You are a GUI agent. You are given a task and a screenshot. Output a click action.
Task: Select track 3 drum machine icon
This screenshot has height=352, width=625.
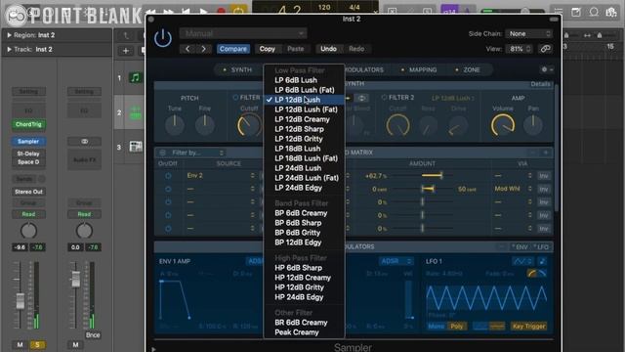(x=136, y=147)
